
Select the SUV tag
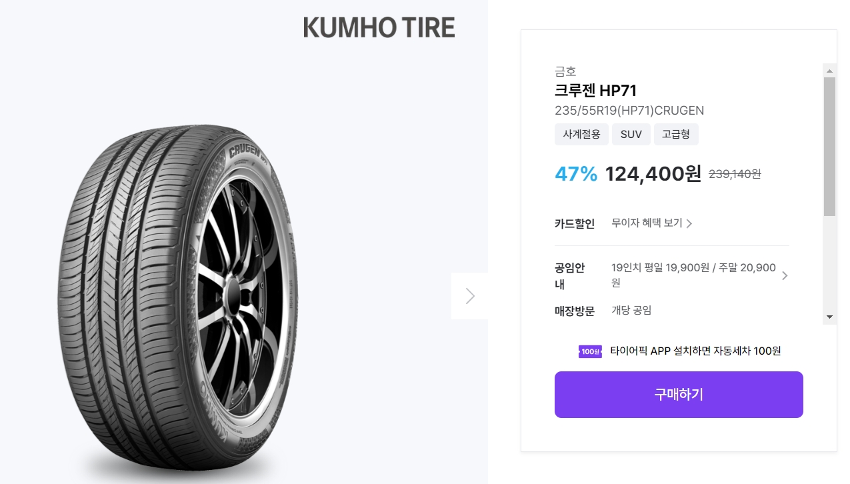click(631, 134)
